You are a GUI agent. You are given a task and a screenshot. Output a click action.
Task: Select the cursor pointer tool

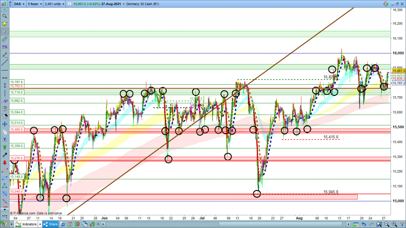[4, 31]
